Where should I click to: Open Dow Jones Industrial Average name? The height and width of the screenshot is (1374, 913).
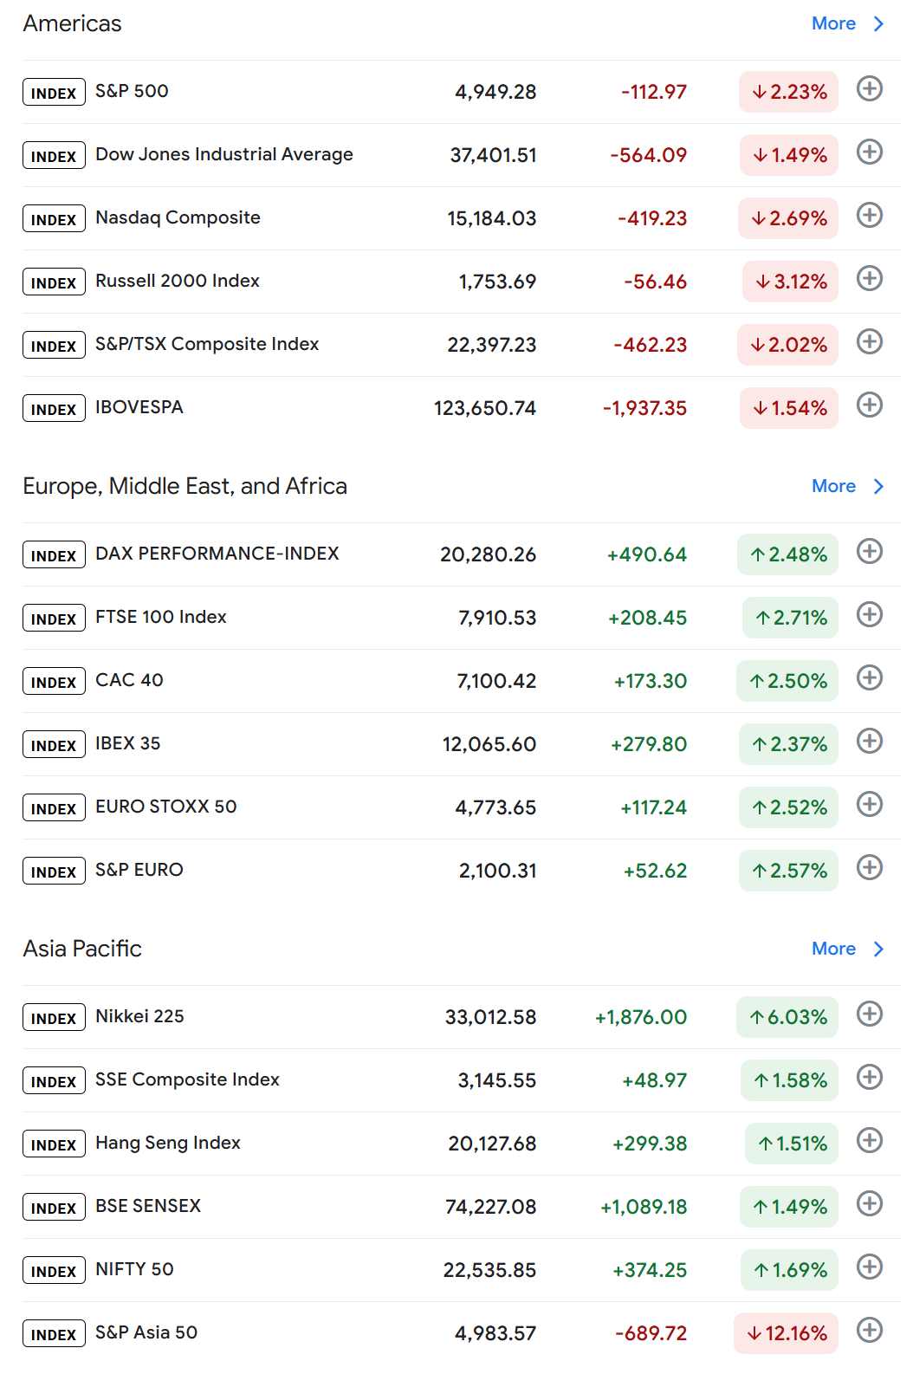click(224, 154)
